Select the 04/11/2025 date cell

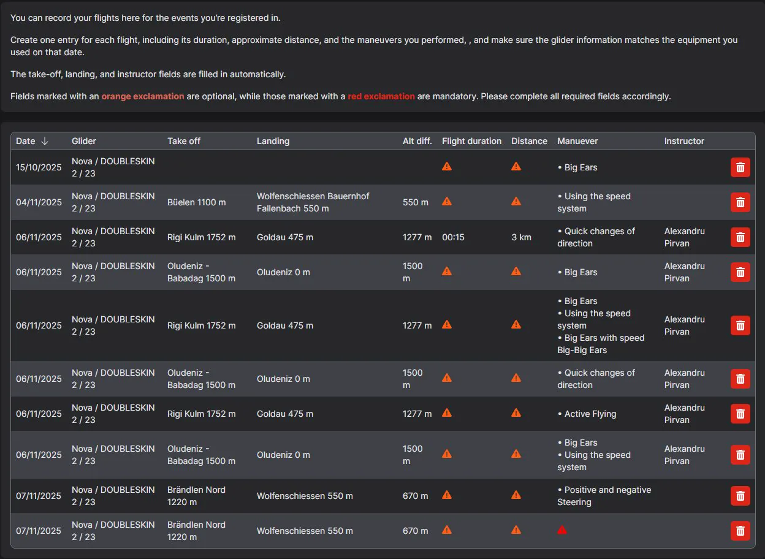[39, 202]
